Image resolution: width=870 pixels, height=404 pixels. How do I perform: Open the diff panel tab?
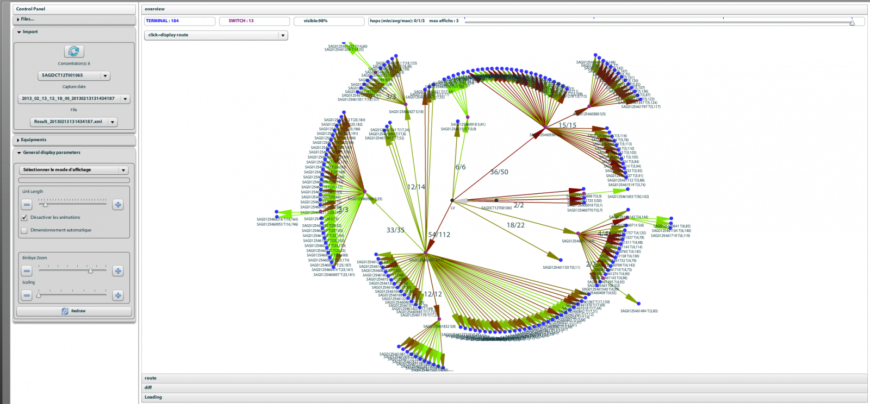pyautogui.click(x=148, y=388)
